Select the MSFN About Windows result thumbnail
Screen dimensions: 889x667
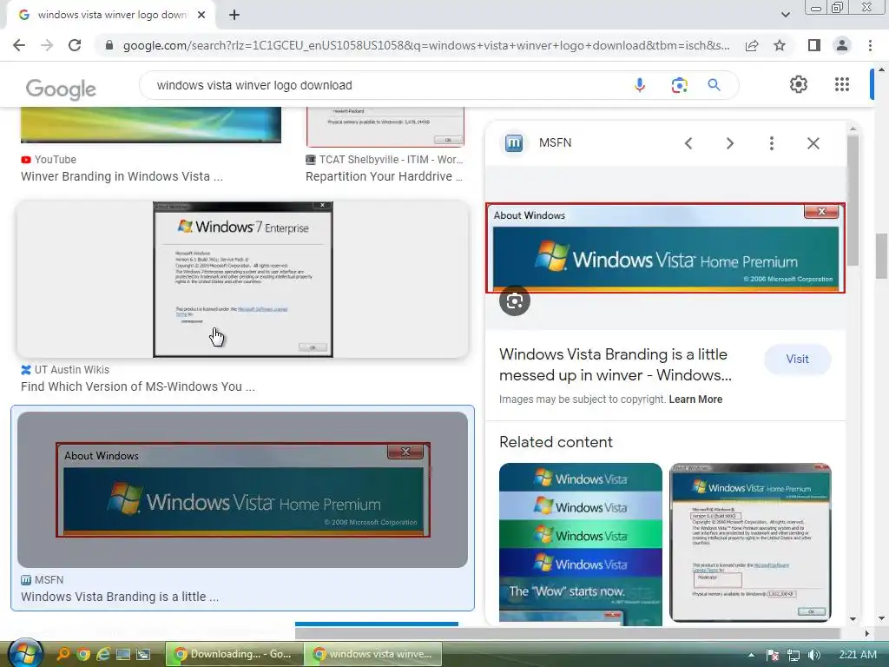[x=243, y=490]
